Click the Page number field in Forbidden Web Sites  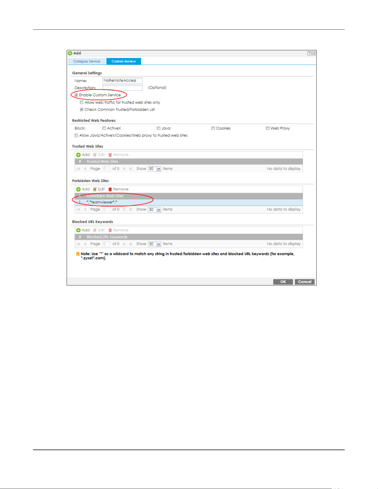[x=106, y=210]
